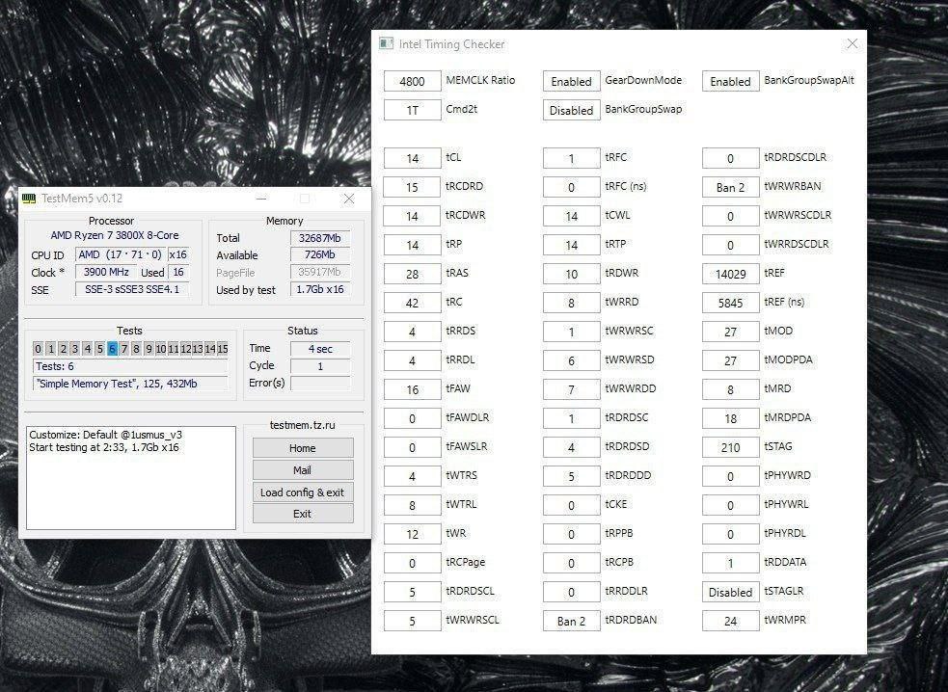Click the BankGroupSwap Disabled field
Screen dimensions: 948x692
click(571, 110)
